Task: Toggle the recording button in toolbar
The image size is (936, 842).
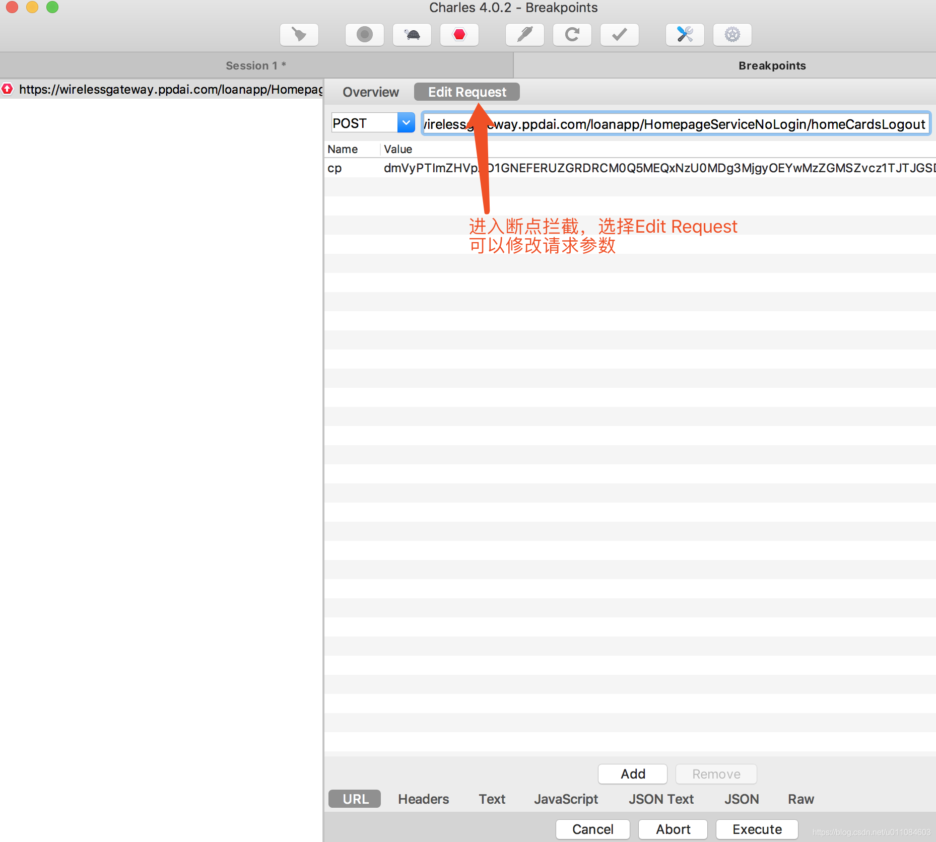Action: pyautogui.click(x=365, y=35)
